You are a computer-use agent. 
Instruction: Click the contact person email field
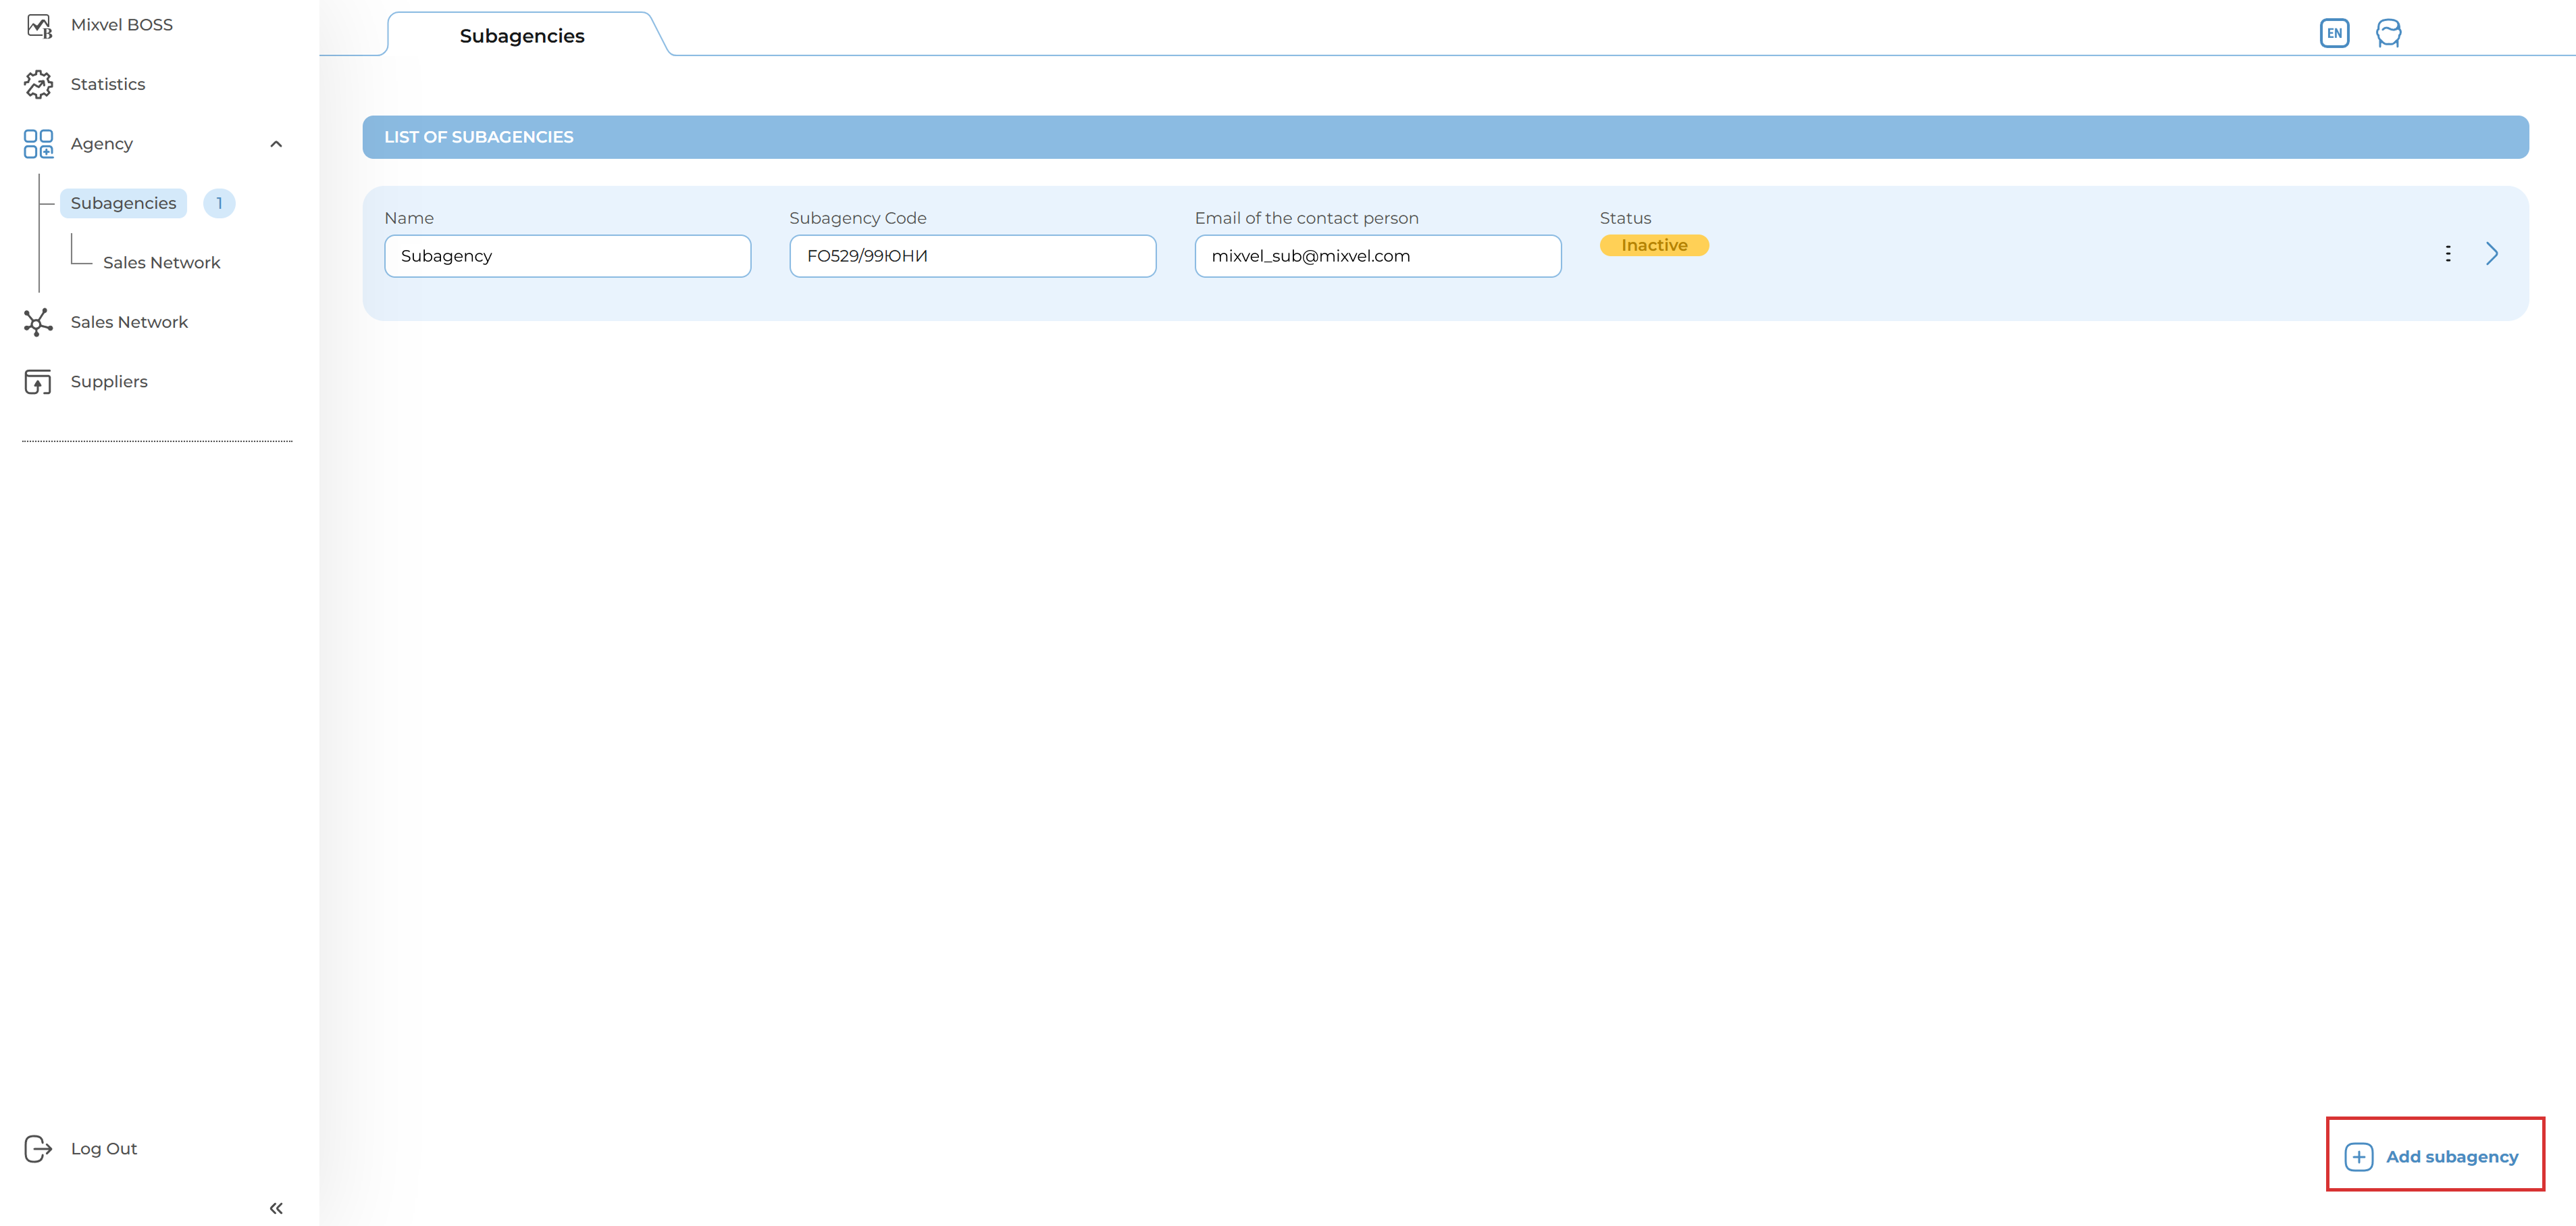pos(1377,256)
